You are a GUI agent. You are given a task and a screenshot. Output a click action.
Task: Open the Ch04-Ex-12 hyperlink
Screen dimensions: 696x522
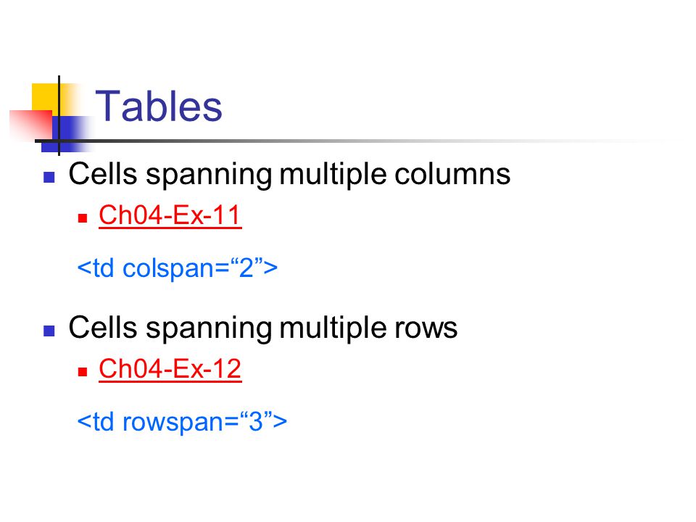(x=170, y=369)
